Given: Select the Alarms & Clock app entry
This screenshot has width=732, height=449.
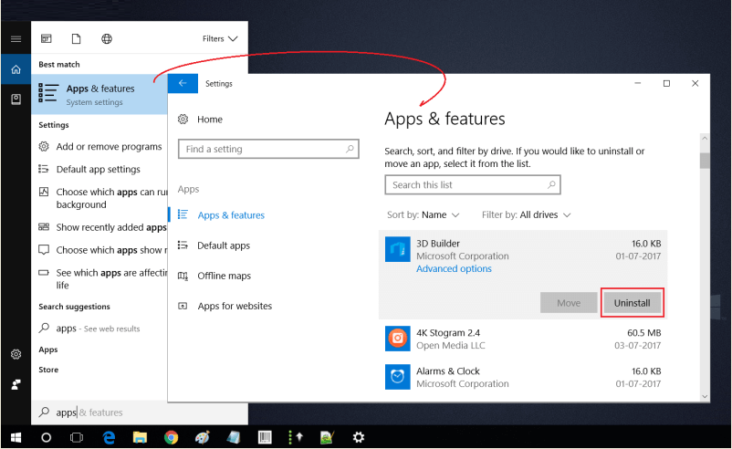Looking at the screenshot, I should (523, 377).
